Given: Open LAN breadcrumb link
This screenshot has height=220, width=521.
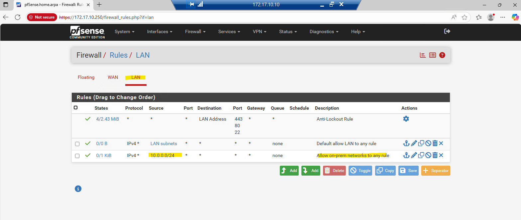Looking at the screenshot, I should coord(143,55).
